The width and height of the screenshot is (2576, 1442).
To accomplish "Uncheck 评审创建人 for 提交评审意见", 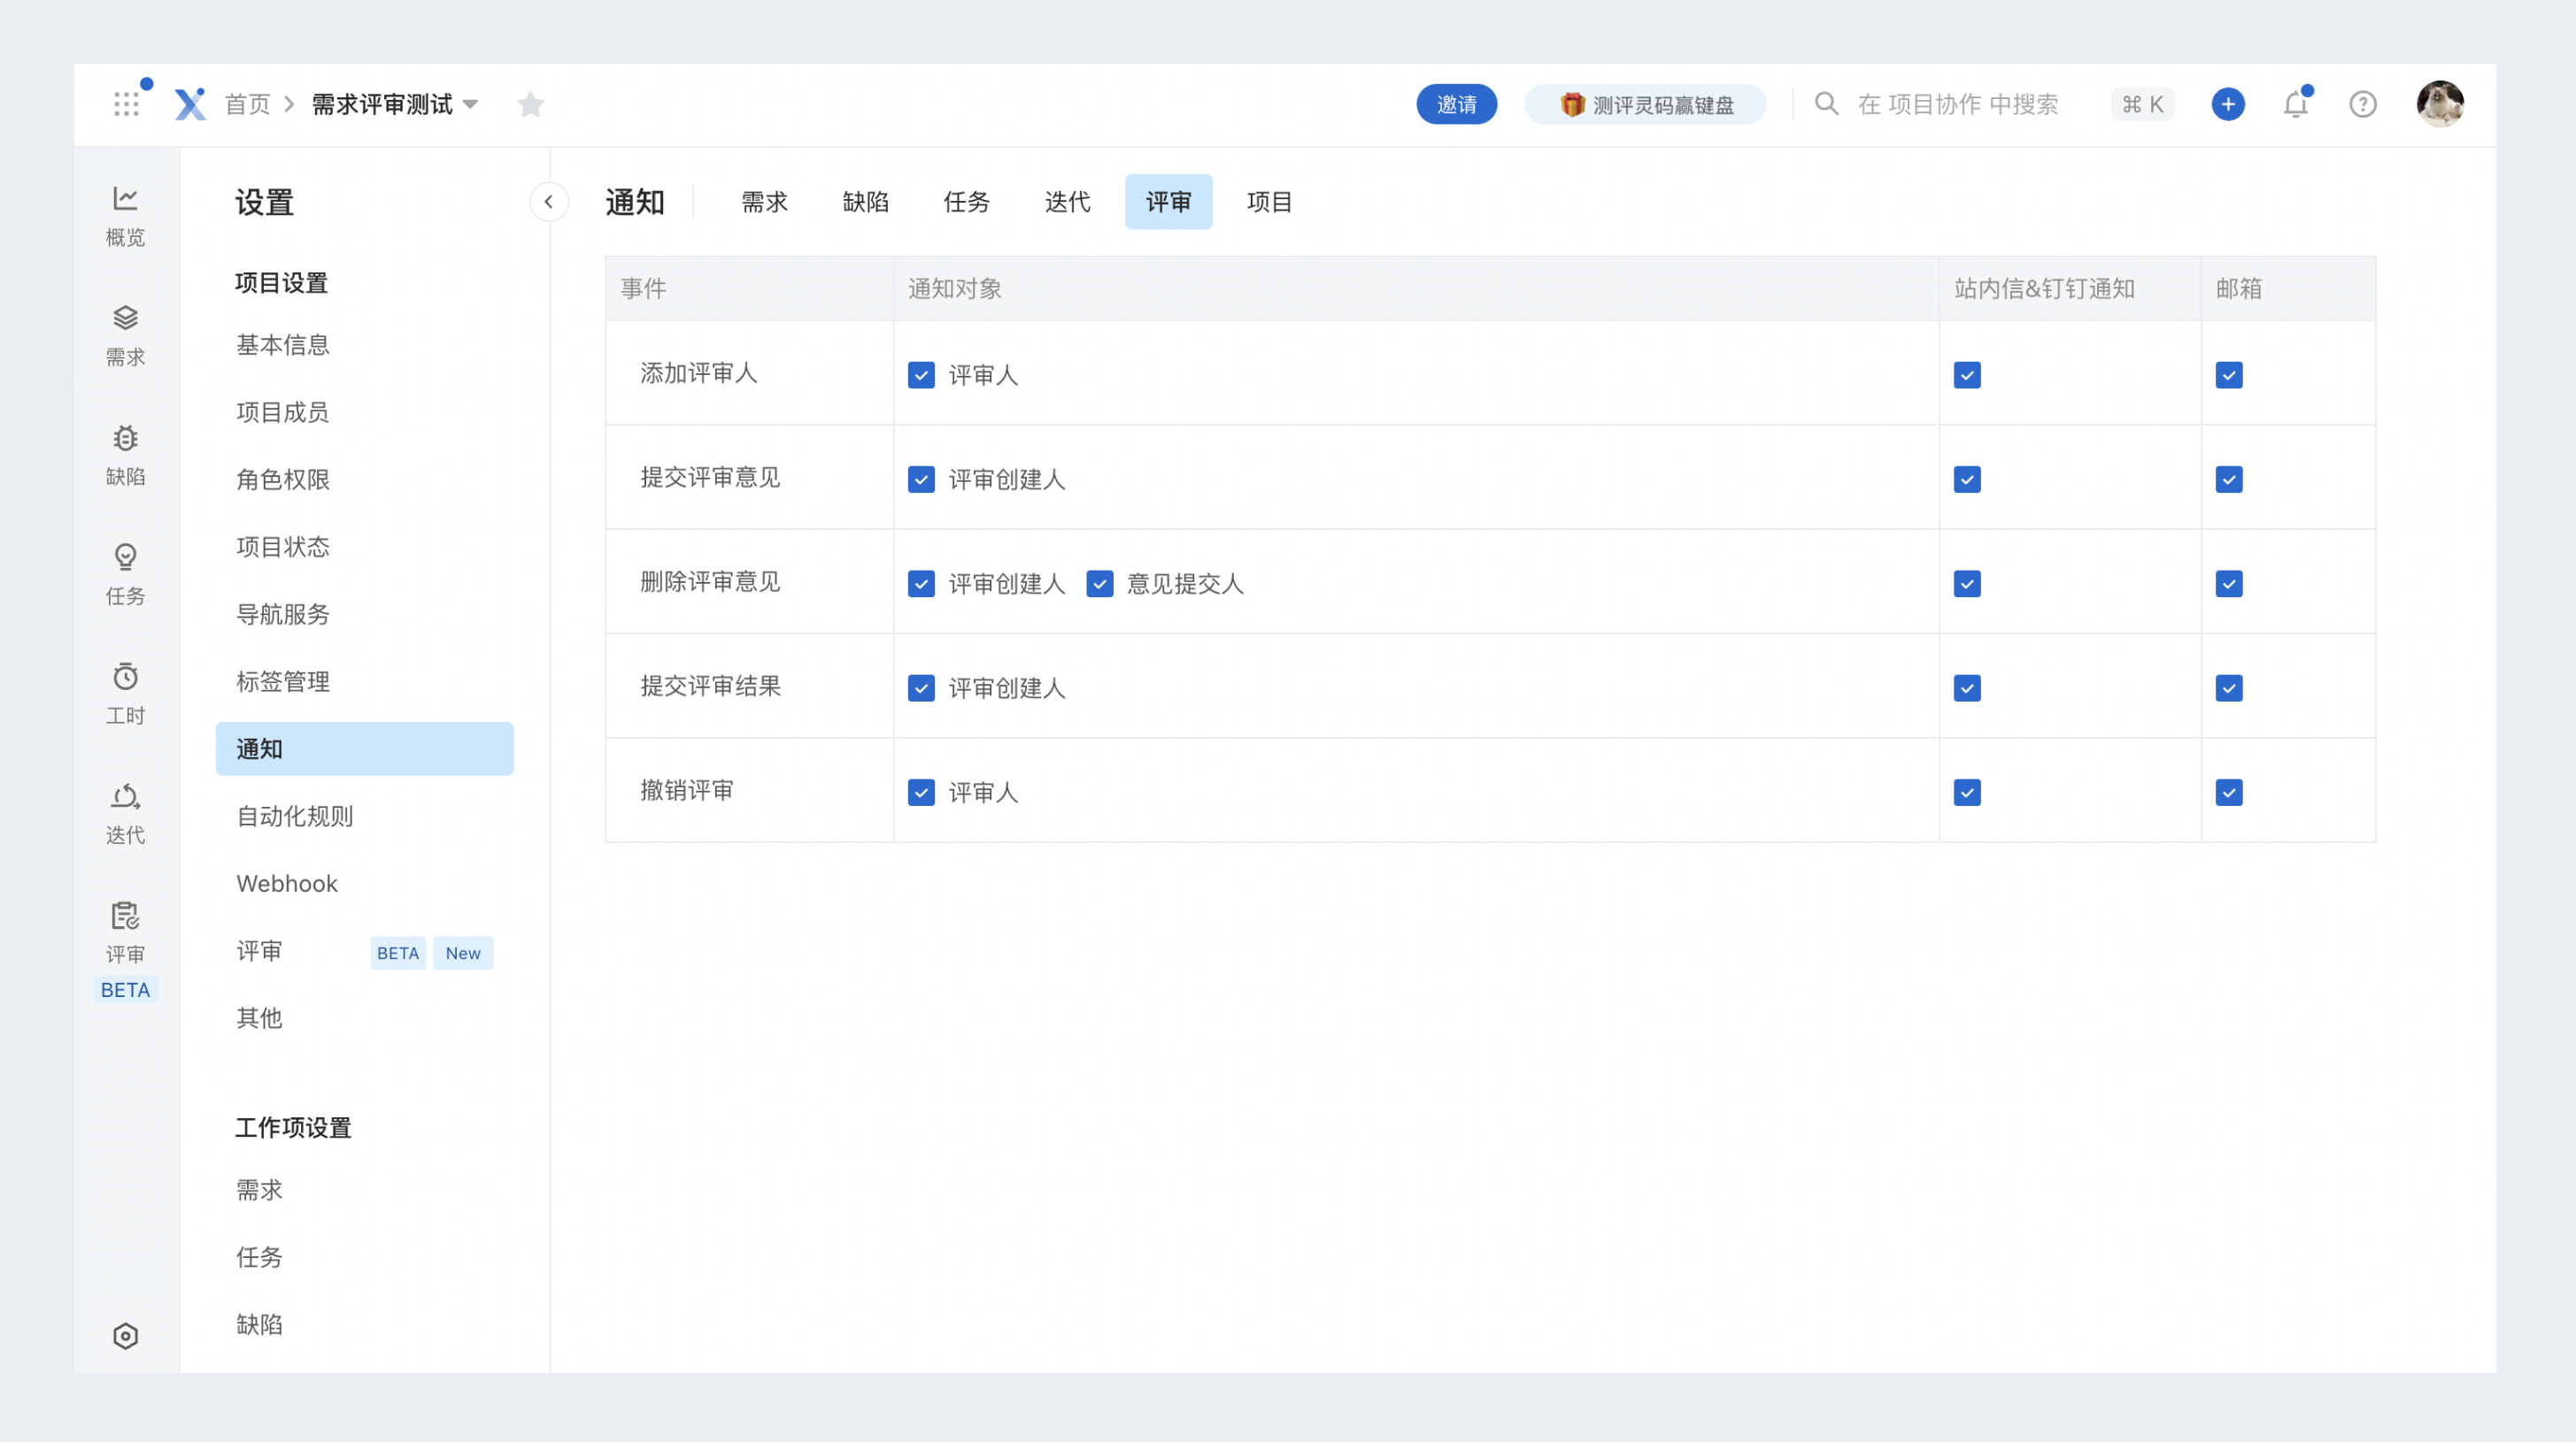I will (921, 479).
